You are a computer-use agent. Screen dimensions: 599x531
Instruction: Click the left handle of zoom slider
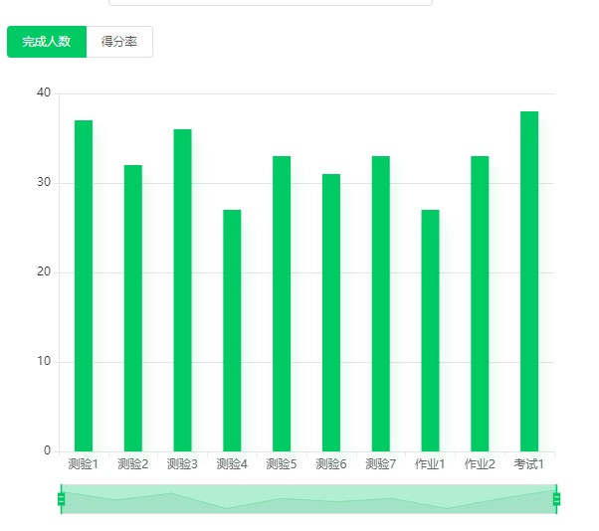62,499
